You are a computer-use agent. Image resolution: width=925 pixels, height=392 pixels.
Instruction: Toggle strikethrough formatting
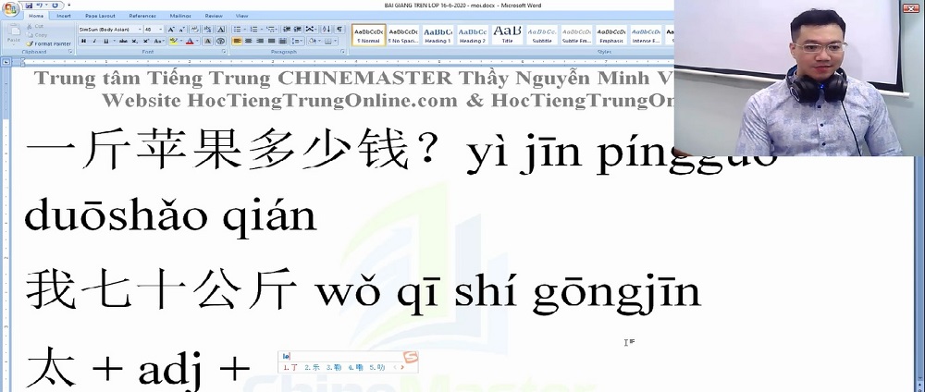click(x=123, y=42)
